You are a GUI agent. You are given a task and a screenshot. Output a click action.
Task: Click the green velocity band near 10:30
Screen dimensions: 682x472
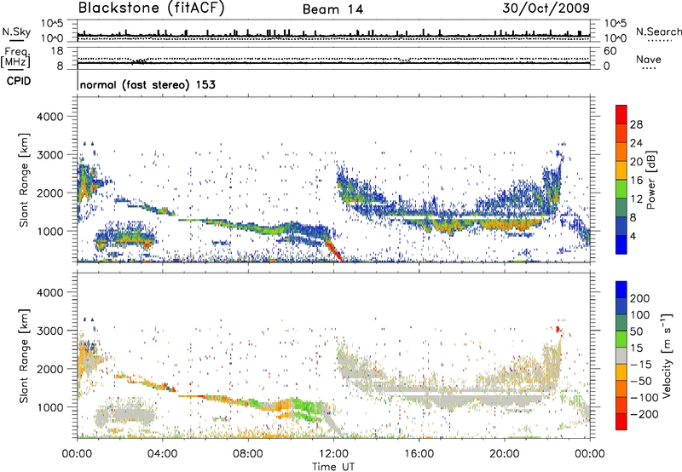coord(309,407)
